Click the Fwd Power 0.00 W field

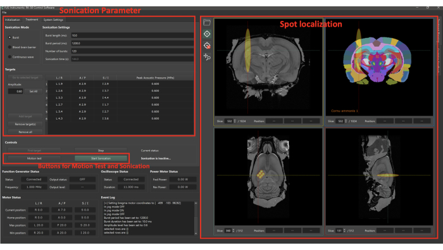[183, 179]
